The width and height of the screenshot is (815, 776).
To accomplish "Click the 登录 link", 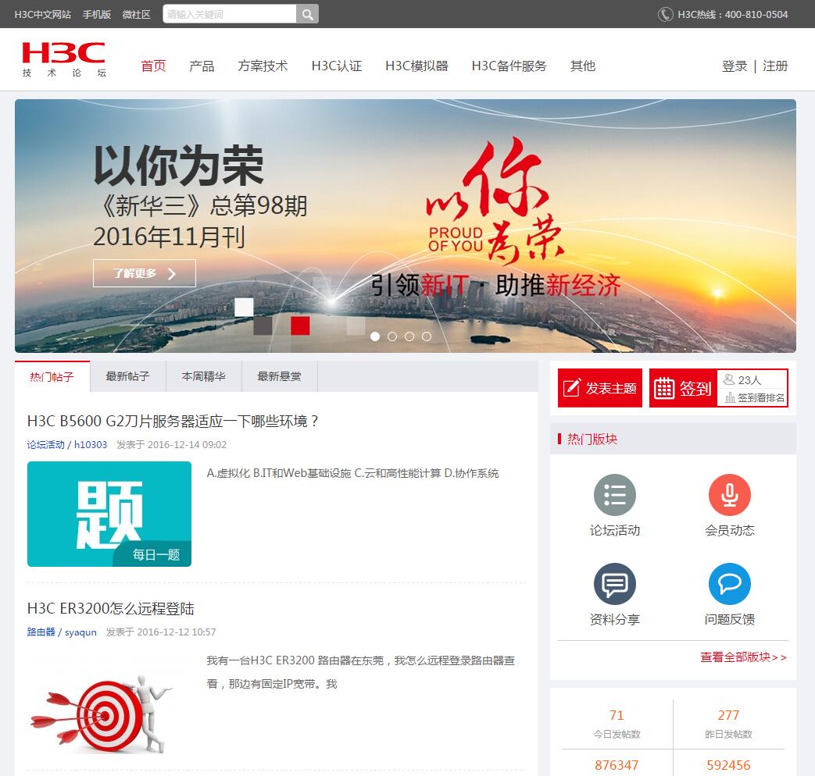I will click(735, 66).
